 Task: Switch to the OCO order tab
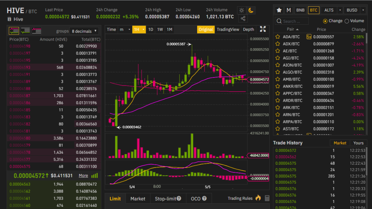199,199
